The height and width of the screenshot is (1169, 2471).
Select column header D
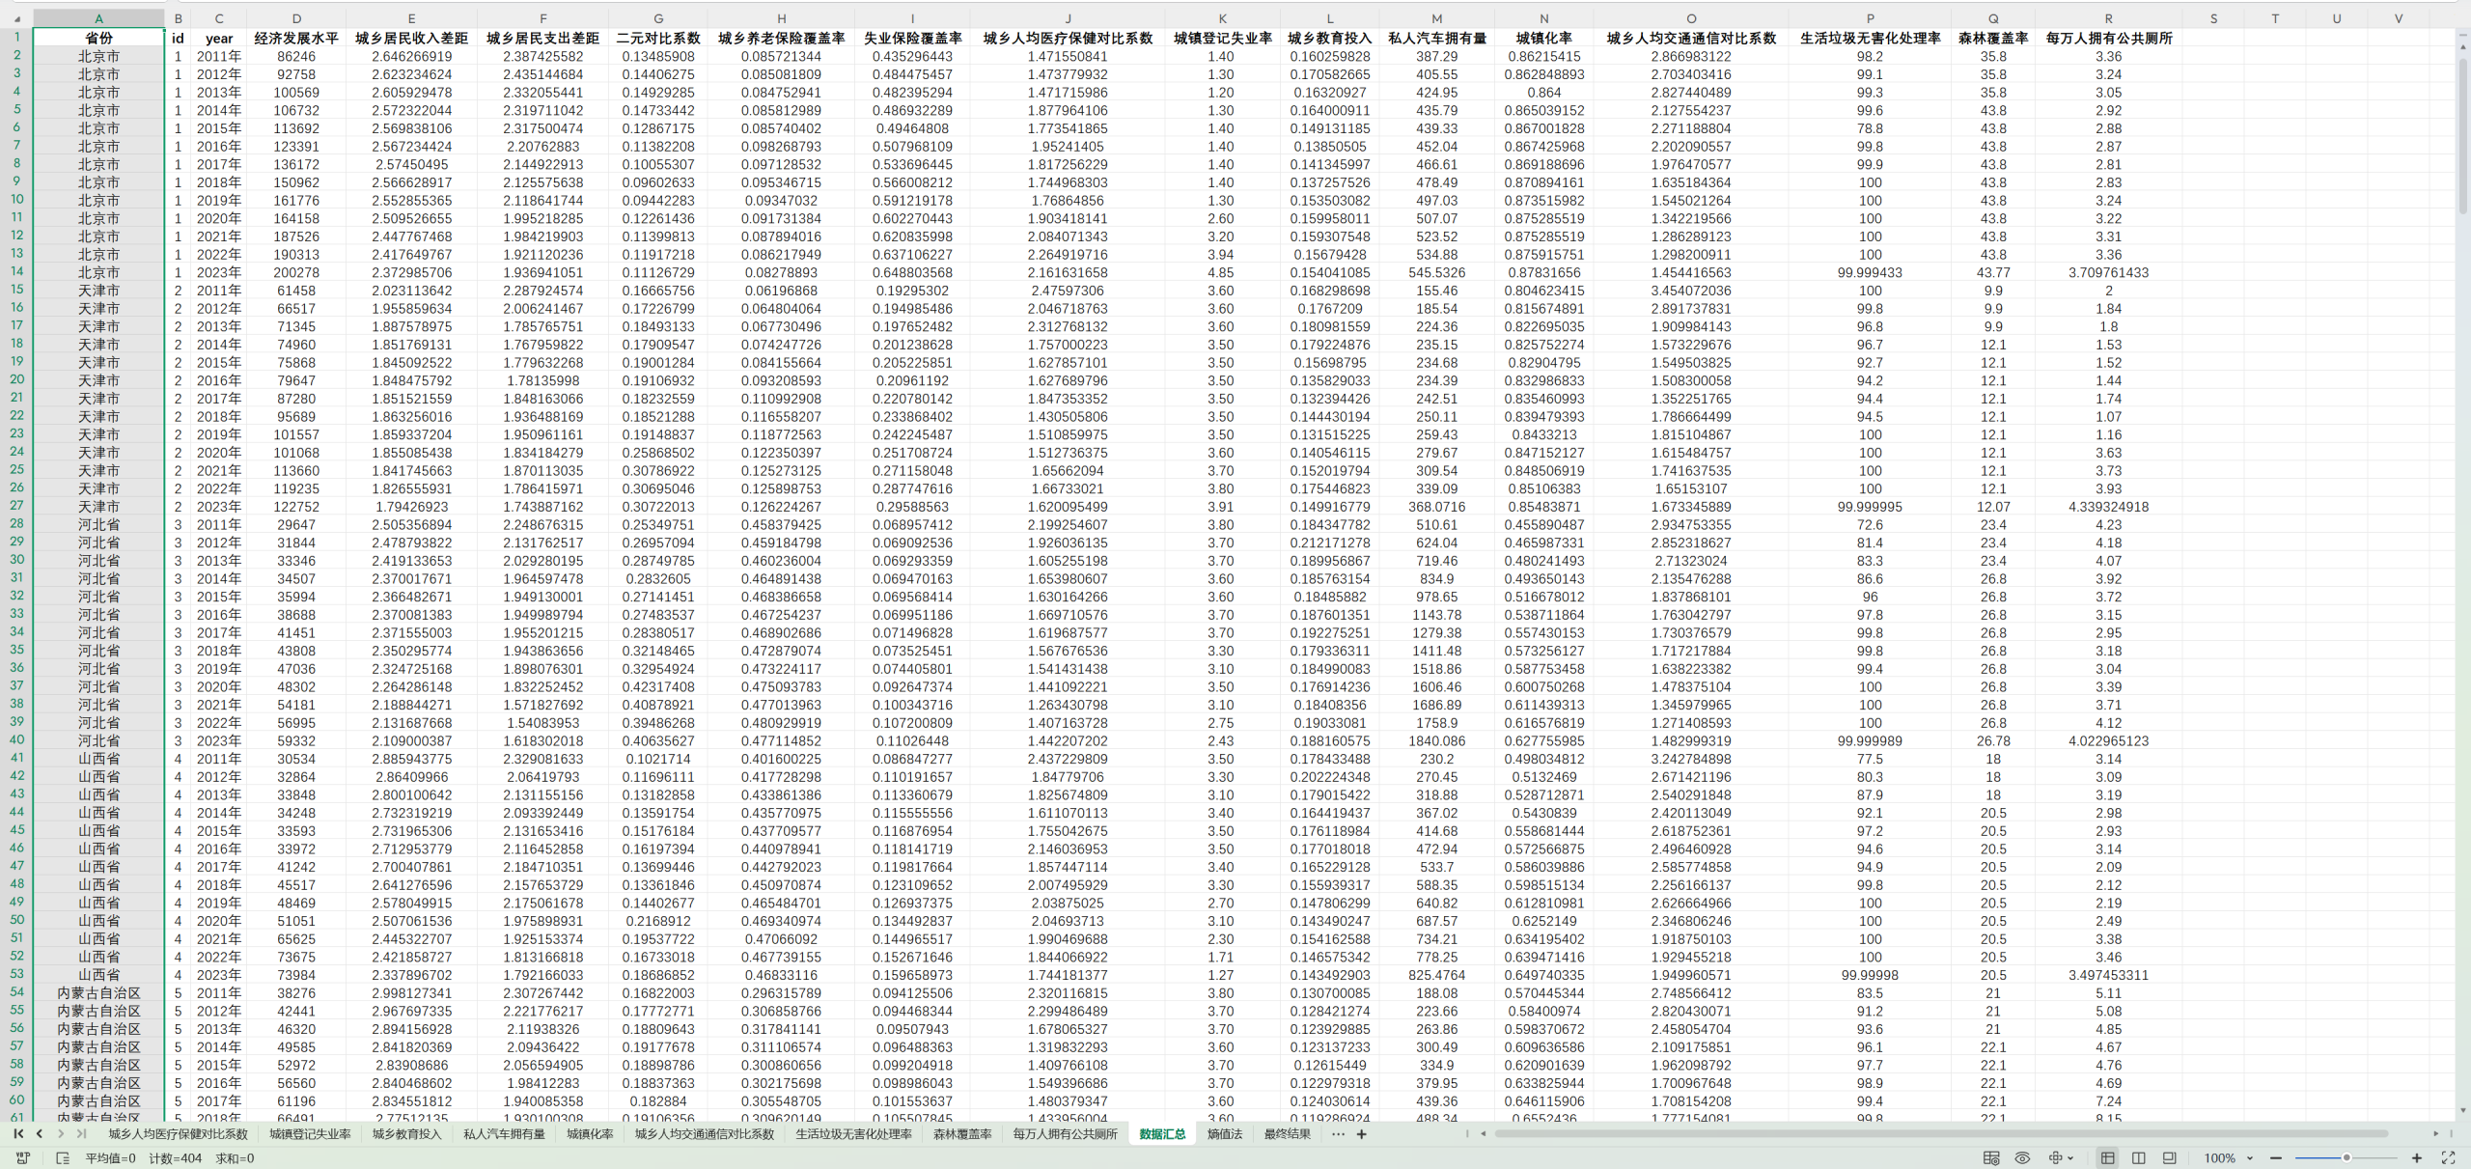click(x=296, y=18)
